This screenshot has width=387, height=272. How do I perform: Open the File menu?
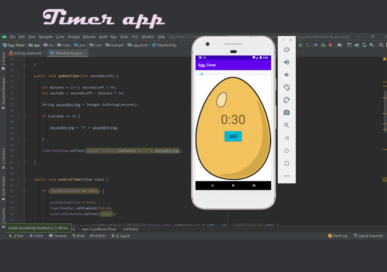coord(13,37)
